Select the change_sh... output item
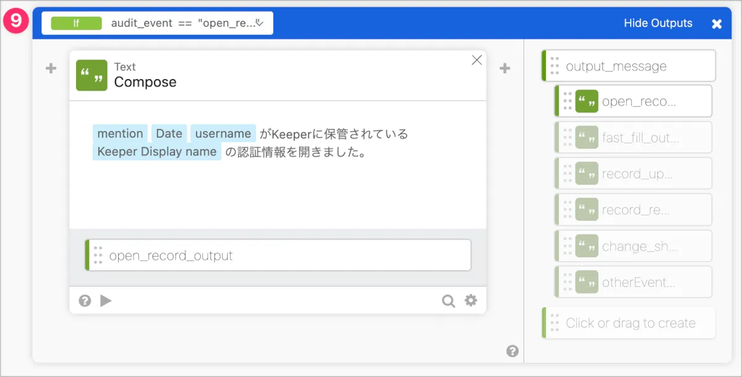 pyautogui.click(x=639, y=246)
